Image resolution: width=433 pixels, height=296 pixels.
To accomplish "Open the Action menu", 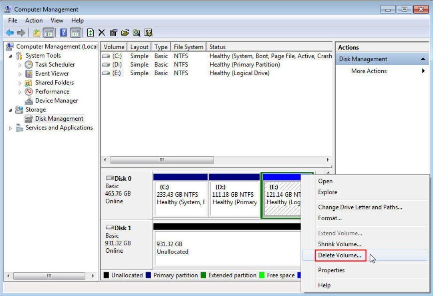I will click(34, 20).
